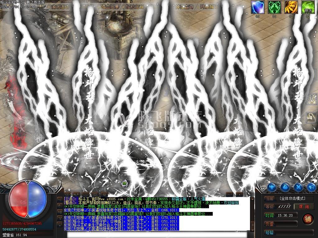Click the red 铺 shop round button
Image resolution: width=318 pixels, height=238 pixels.
(x=308, y=219)
